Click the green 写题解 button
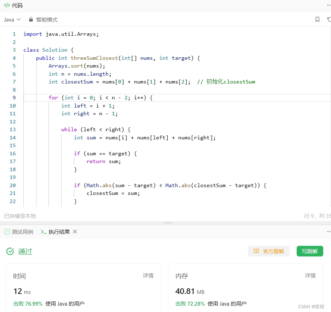 pyautogui.click(x=310, y=251)
